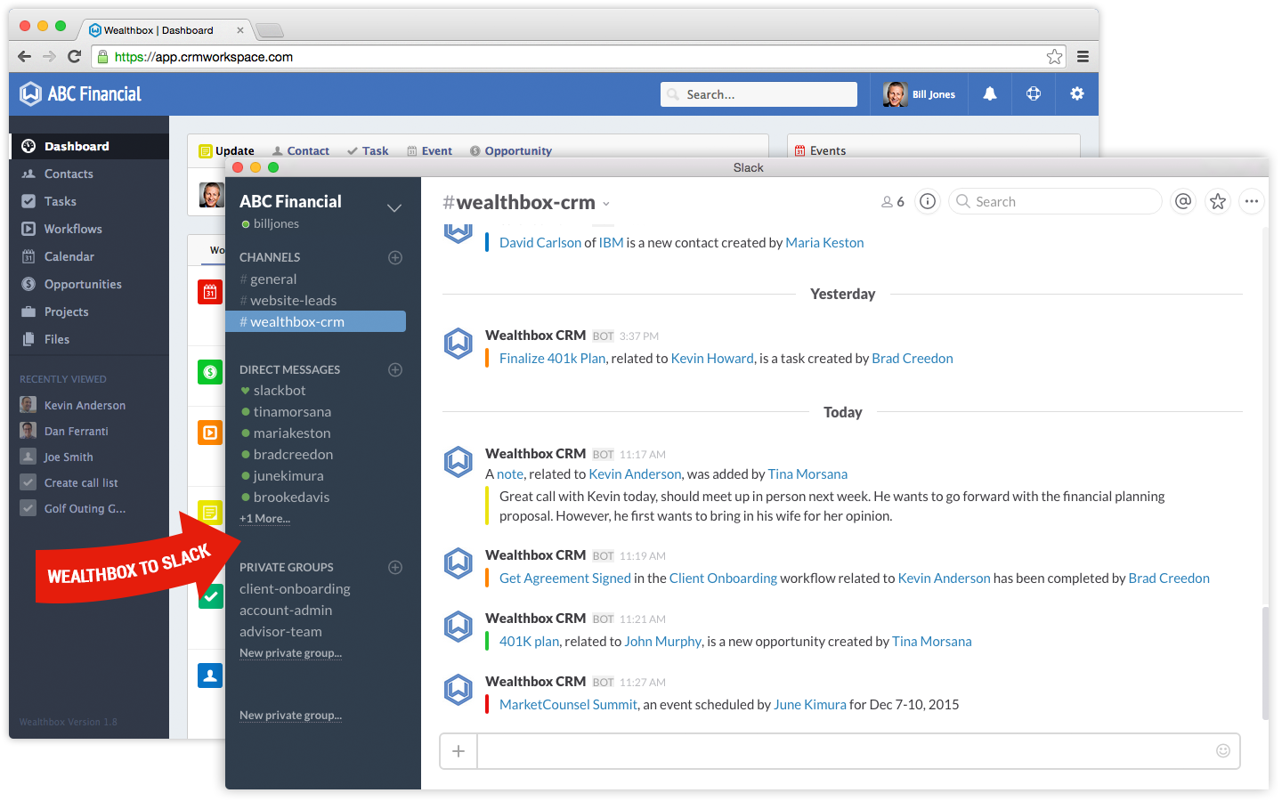Open #wealthbox-crm channel dropdown arrow

606,204
